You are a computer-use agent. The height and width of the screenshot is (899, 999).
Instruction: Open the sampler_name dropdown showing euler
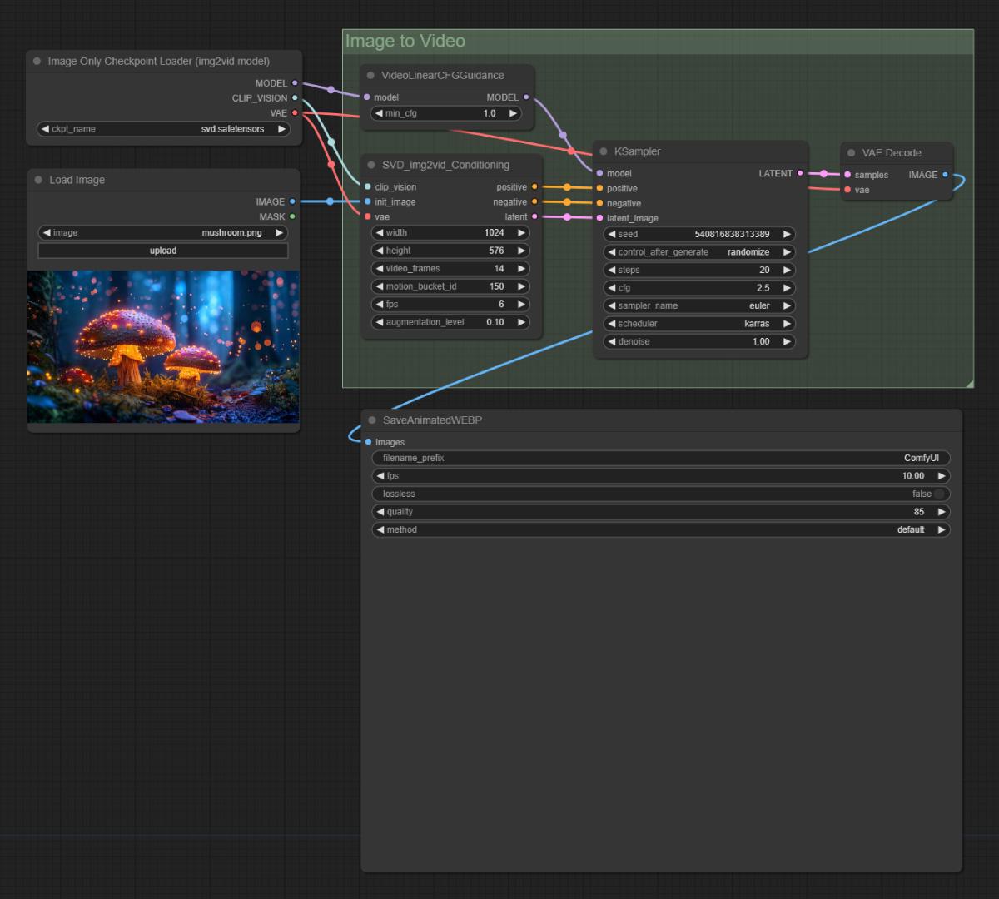(699, 305)
